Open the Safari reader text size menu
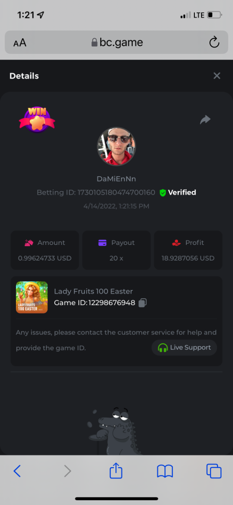The width and height of the screenshot is (233, 505). tap(20, 43)
